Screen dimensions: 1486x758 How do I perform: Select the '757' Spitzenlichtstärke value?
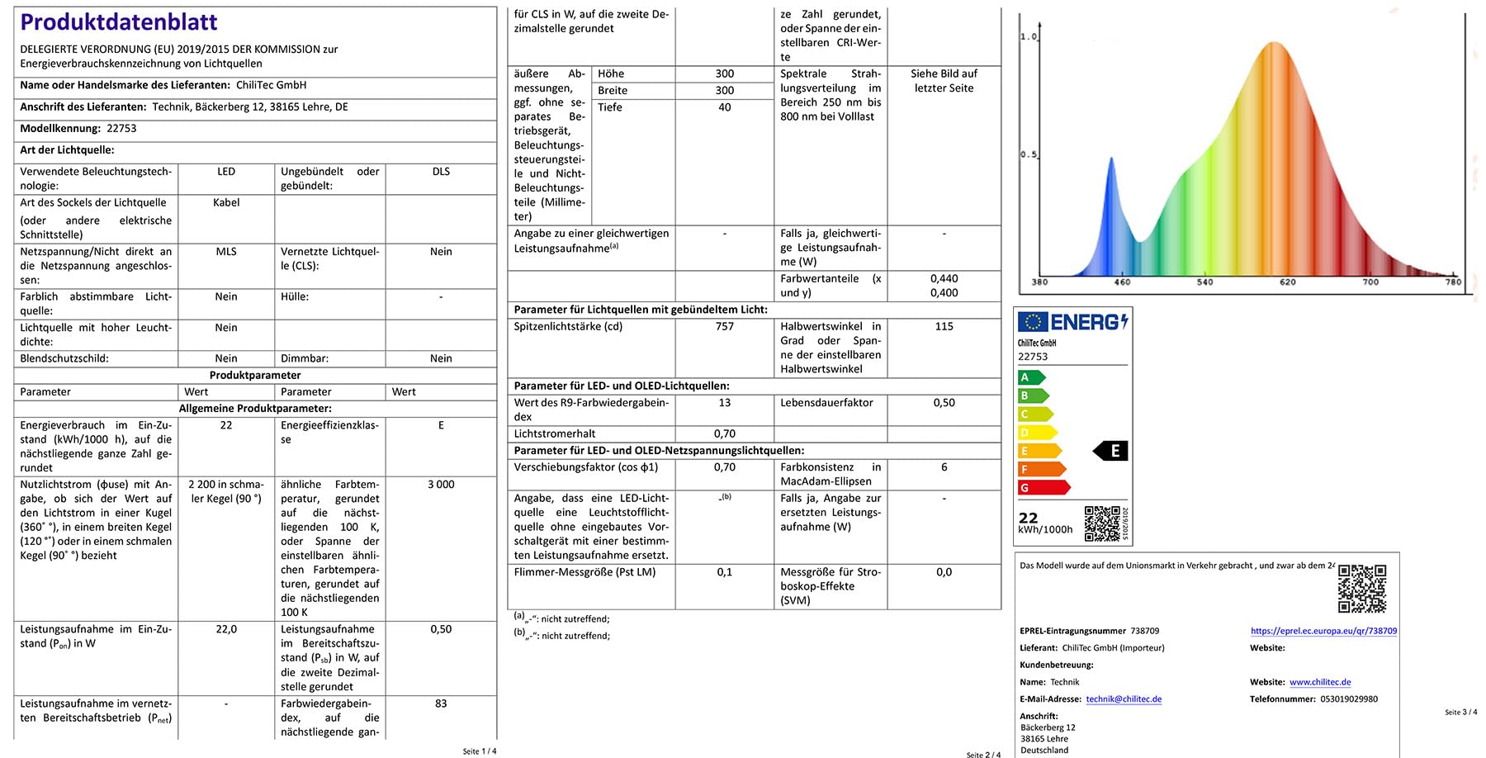tap(725, 327)
